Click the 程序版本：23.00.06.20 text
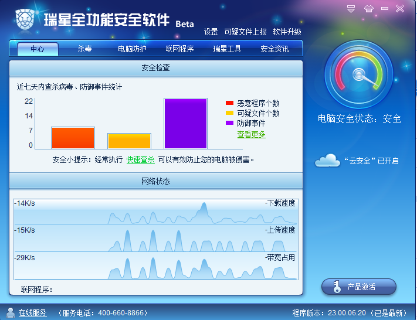The image size is (417, 320). click(x=329, y=313)
